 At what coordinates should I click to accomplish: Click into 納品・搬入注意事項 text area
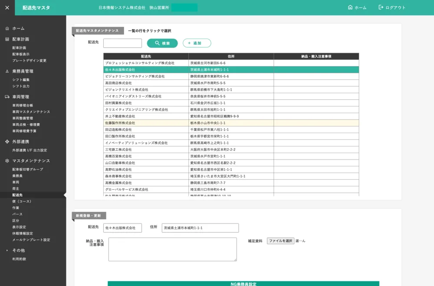172,249
